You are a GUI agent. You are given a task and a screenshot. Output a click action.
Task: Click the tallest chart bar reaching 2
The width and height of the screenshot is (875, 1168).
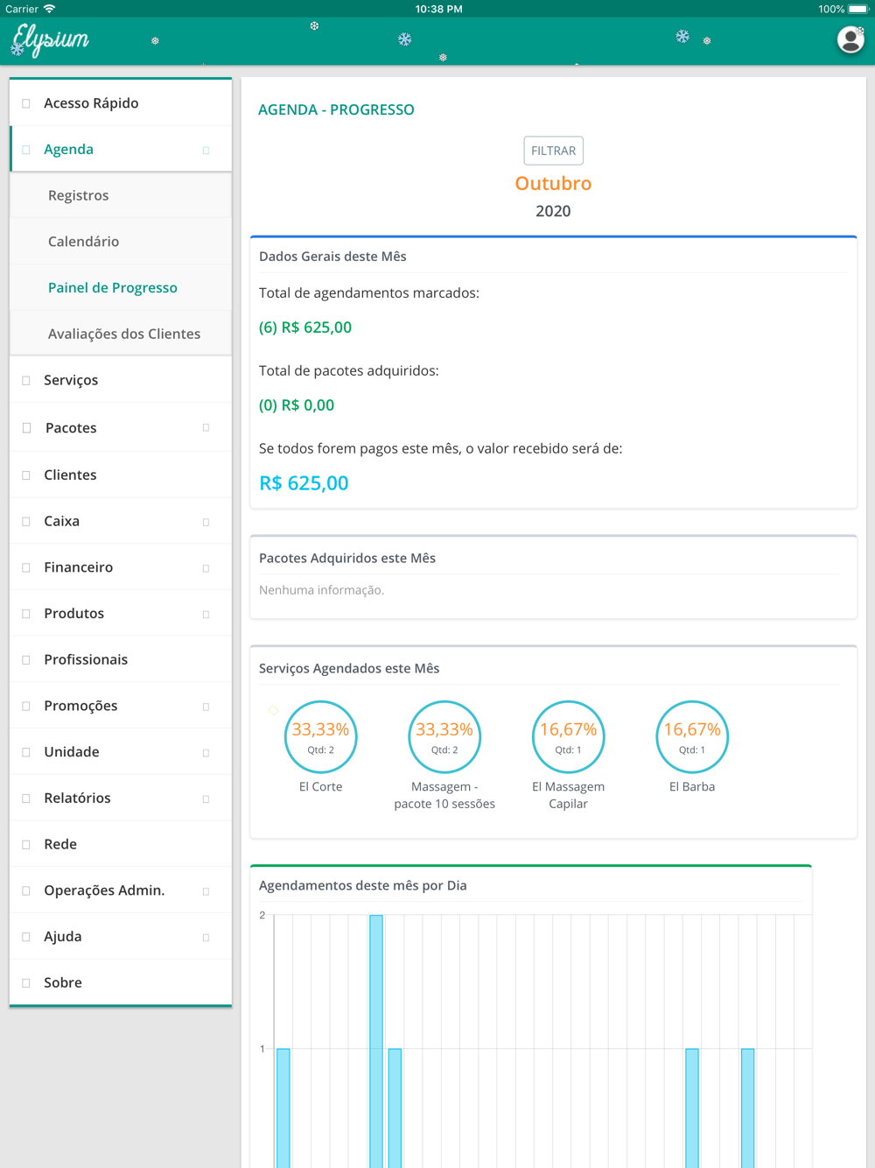tap(376, 1041)
